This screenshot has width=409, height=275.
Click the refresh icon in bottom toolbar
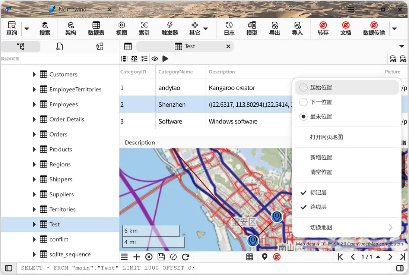pos(186,257)
